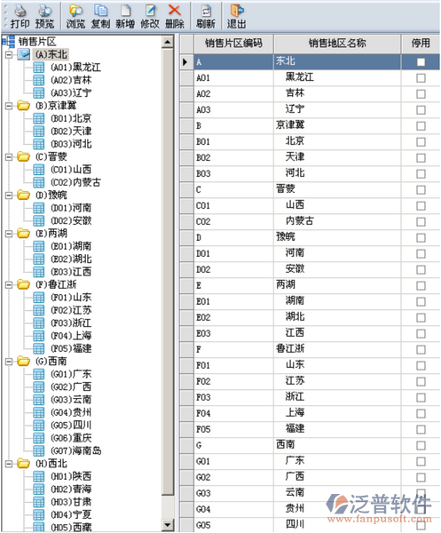
Task: Open 预览 print preview
Action: point(44,11)
